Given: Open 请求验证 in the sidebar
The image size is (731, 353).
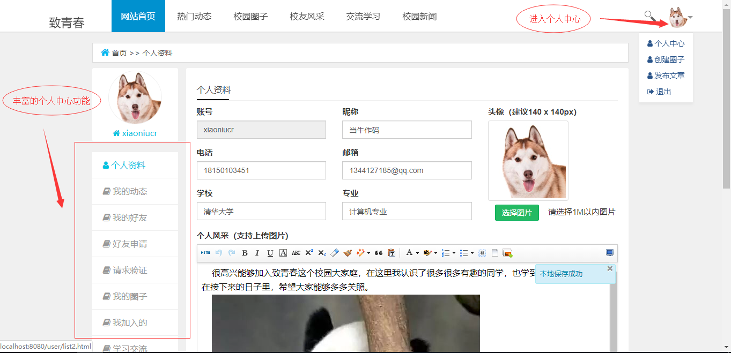Looking at the screenshot, I should pos(135,270).
